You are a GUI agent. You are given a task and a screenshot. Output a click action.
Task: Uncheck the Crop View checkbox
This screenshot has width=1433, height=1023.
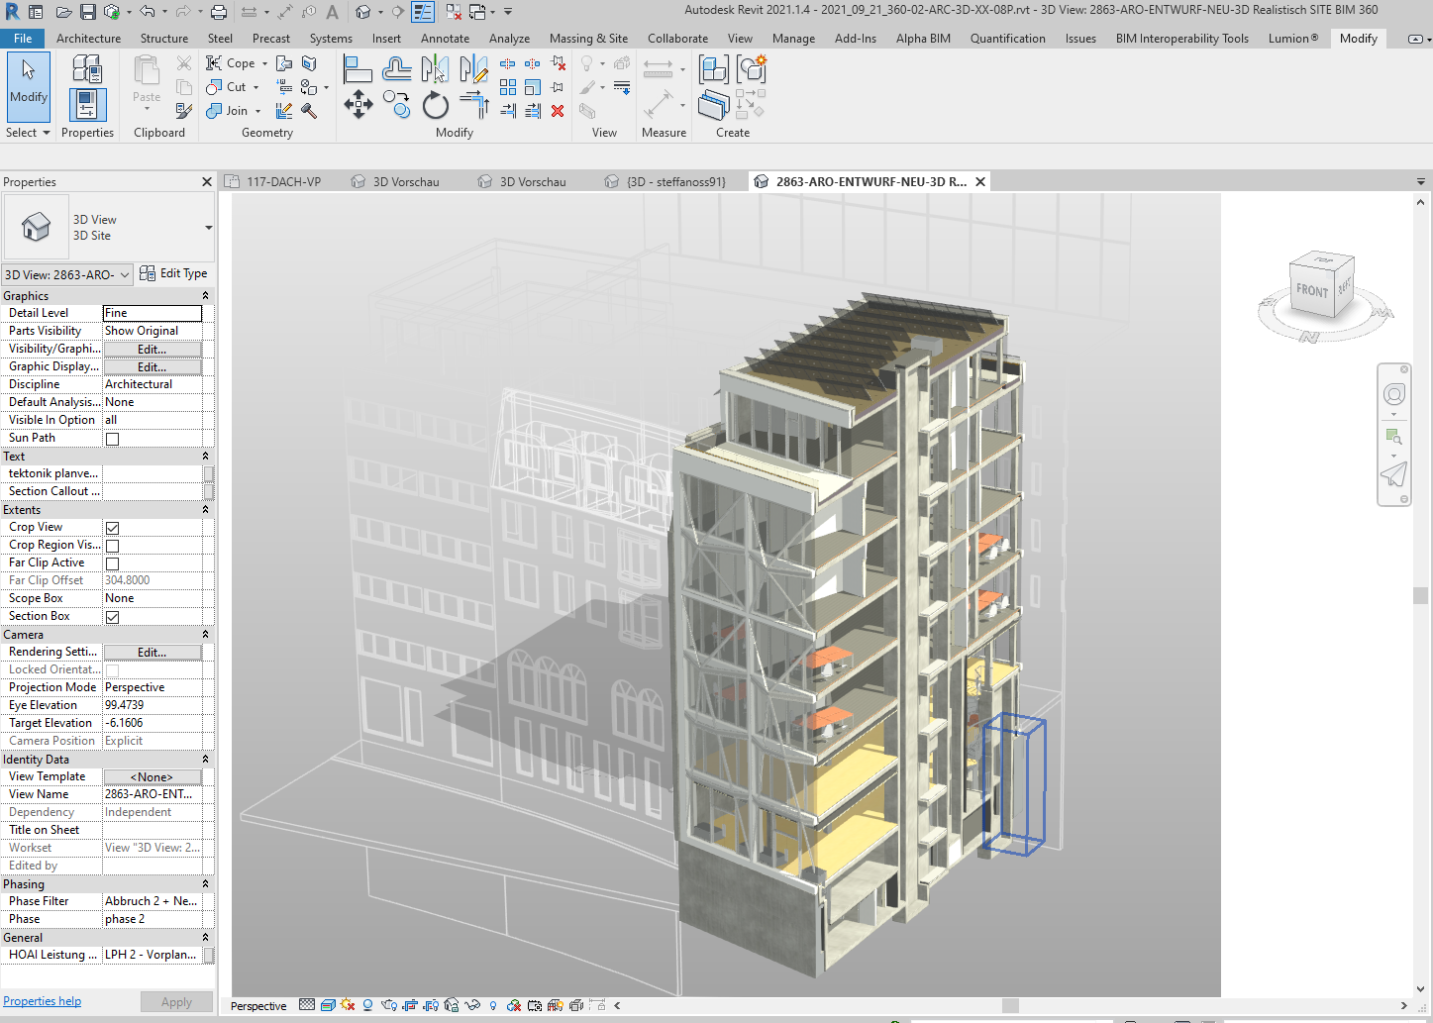(x=113, y=528)
